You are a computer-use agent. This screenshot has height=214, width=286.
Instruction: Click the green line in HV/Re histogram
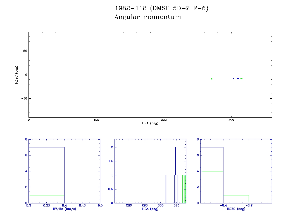(46, 195)
